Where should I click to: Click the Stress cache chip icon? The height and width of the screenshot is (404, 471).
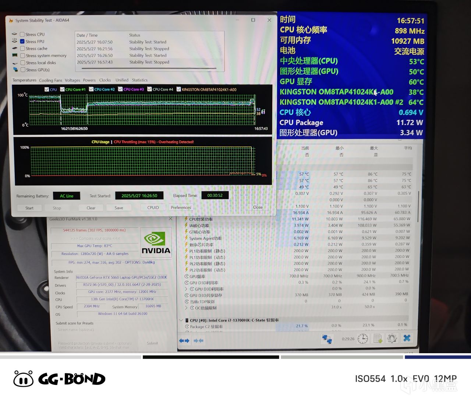[x=15, y=48]
